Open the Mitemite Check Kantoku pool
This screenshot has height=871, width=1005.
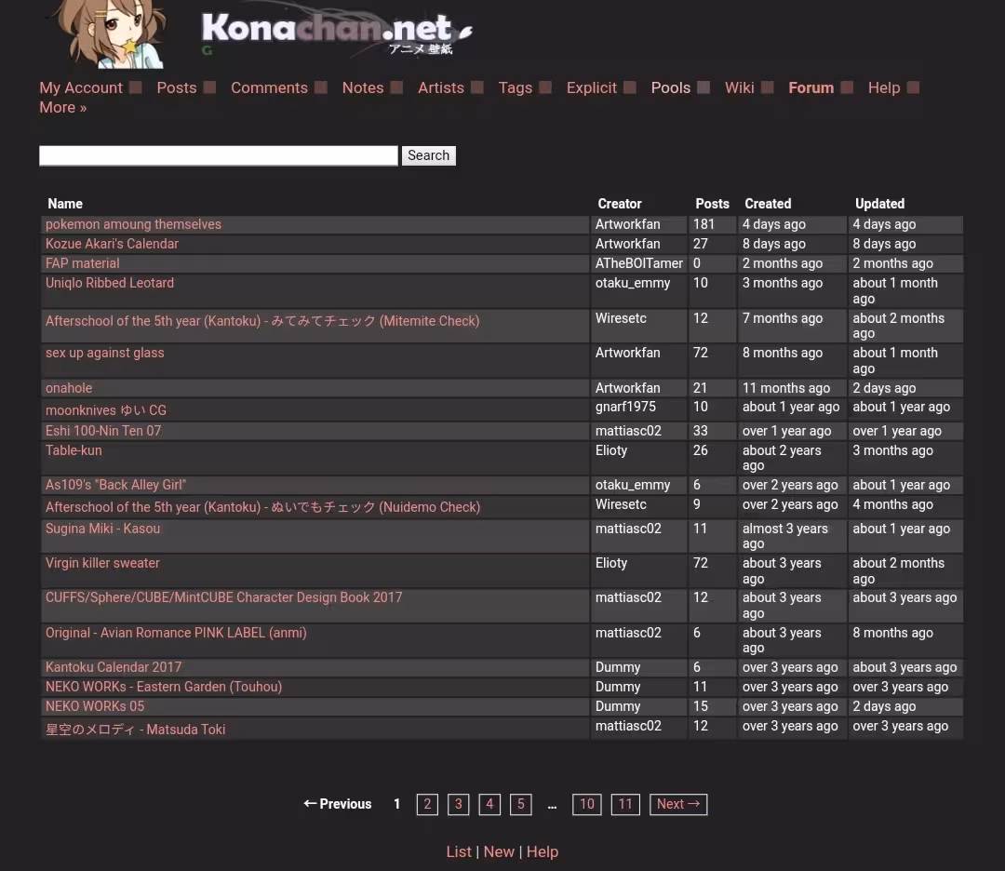(262, 321)
